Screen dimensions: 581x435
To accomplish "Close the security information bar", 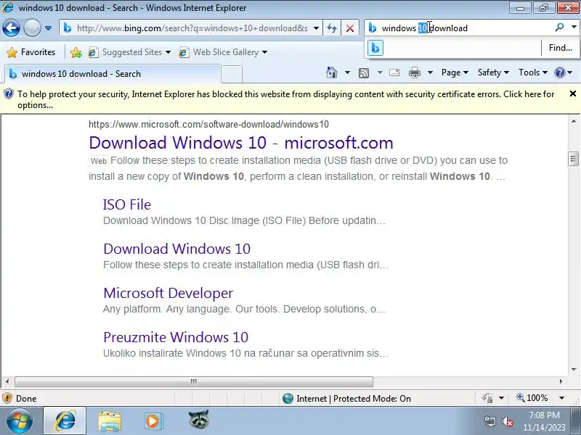I will [573, 94].
